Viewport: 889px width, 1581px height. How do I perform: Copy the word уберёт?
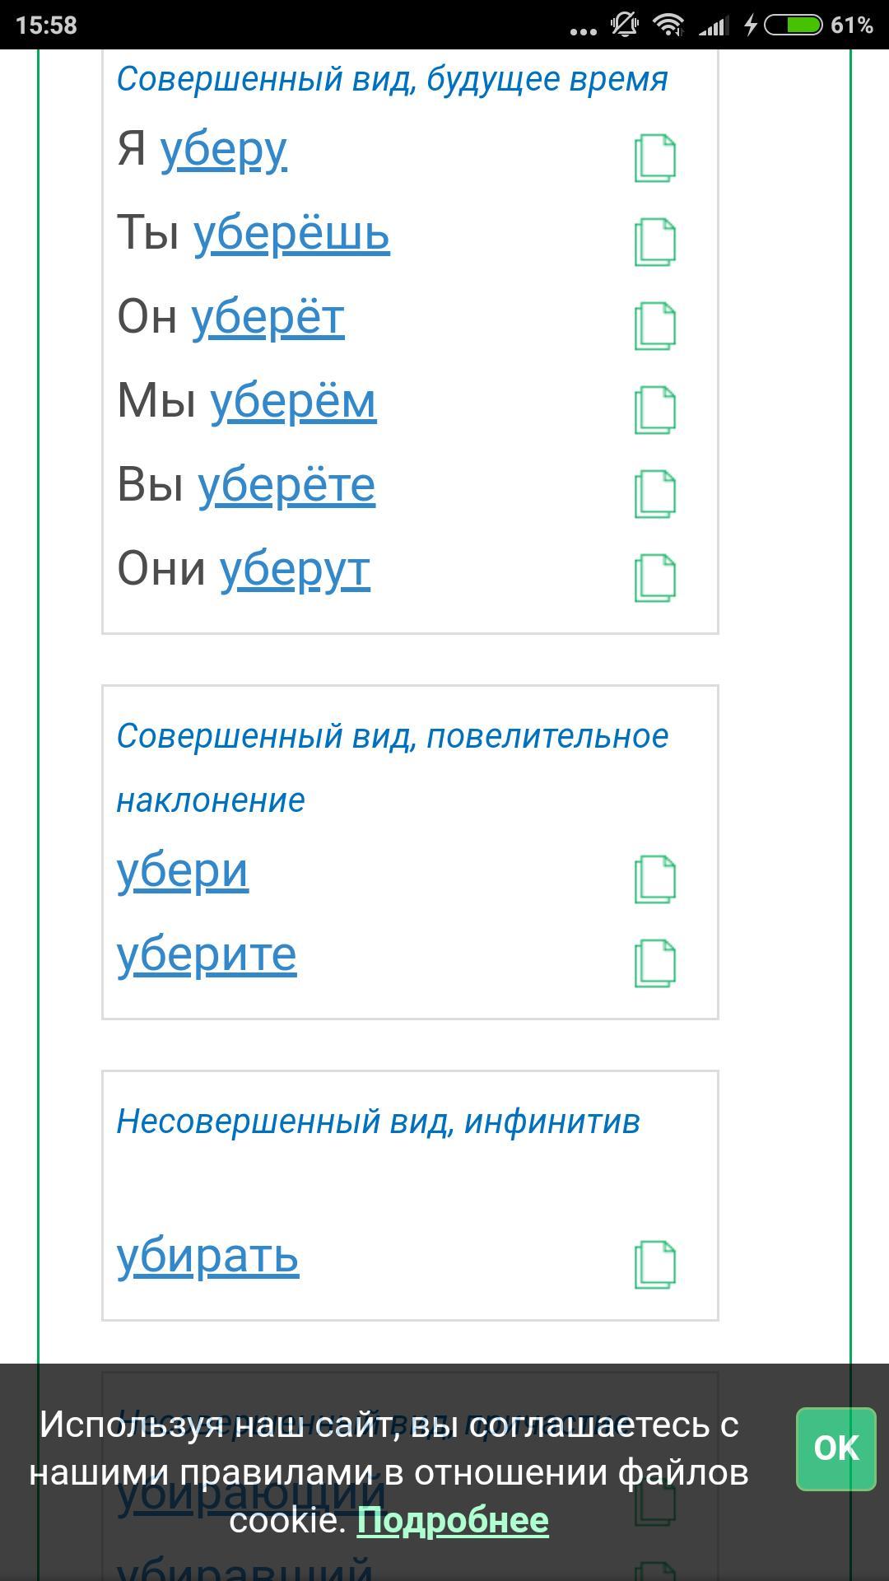pyautogui.click(x=655, y=326)
